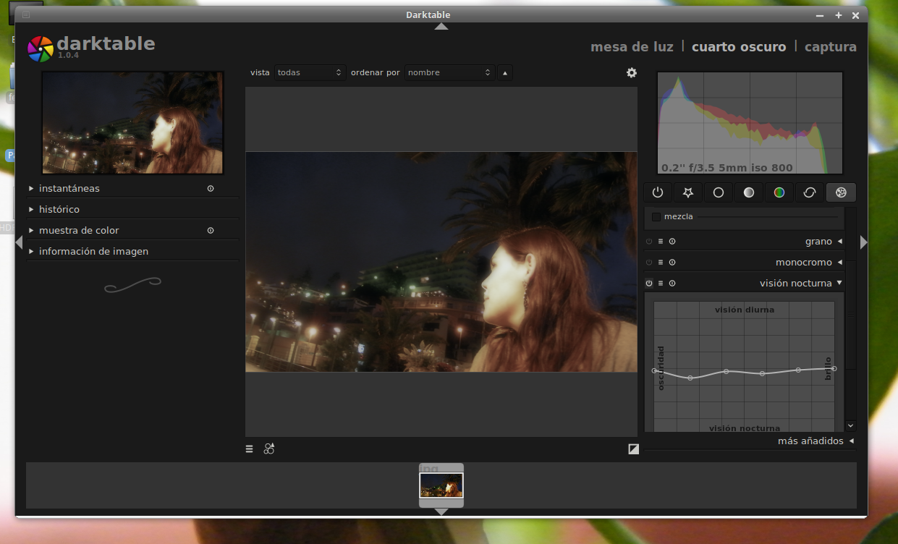Image resolution: width=898 pixels, height=544 pixels.
Task: Click the version number 1.0.4
Action: 69,56
